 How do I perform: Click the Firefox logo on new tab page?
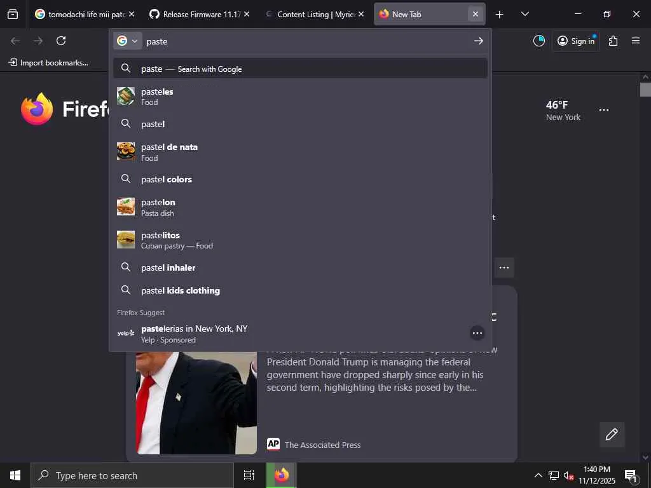click(37, 109)
